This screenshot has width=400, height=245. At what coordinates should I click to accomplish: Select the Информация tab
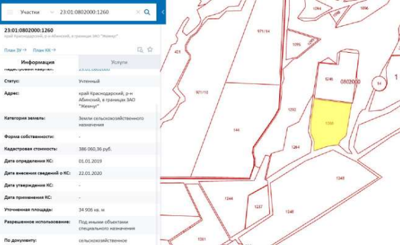click(x=38, y=62)
